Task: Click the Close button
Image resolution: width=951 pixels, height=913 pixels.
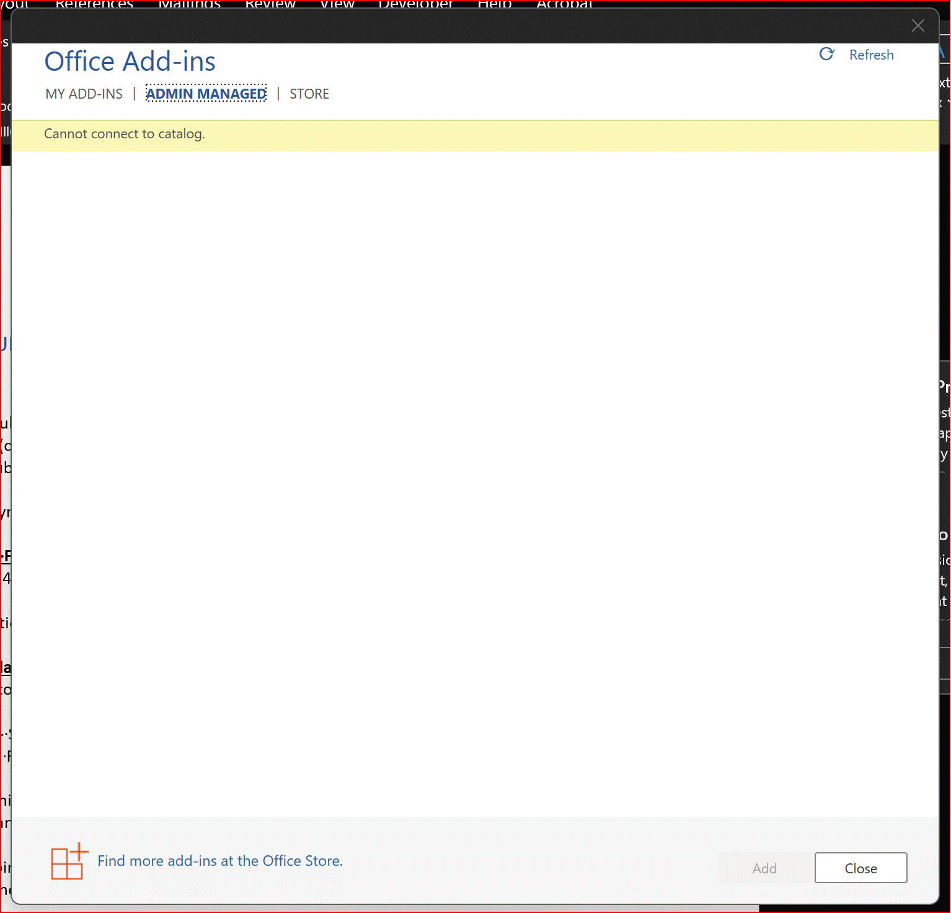Action: 860,868
